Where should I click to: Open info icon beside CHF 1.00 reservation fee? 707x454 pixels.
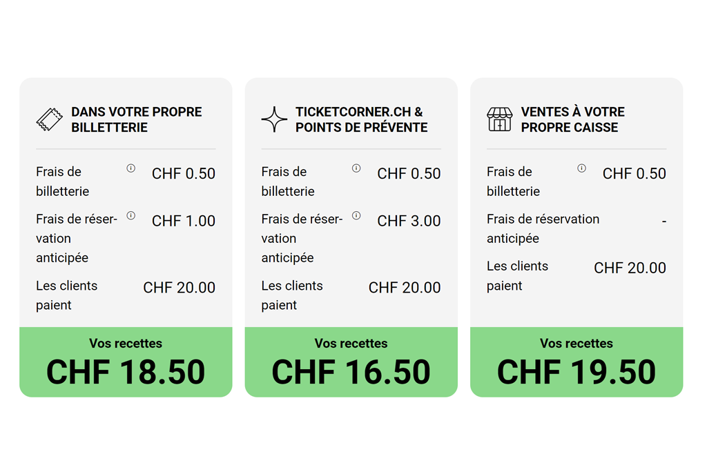click(x=131, y=216)
